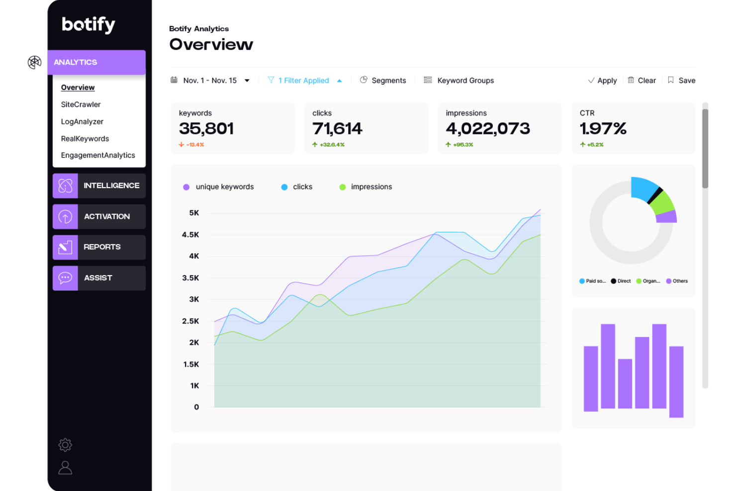Click the Activation arrow icon
Image resolution: width=736 pixels, height=491 pixels.
65,216
